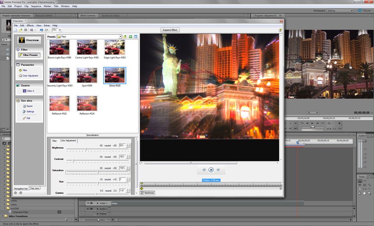
Task: Select the Pen tool in Tools panel
Action: pos(360,193)
